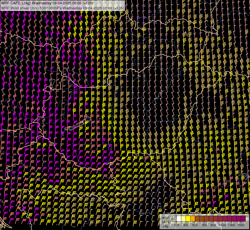Click the 1500 legend value label
The height and width of the screenshot is (230, 250).
pos(241,225)
